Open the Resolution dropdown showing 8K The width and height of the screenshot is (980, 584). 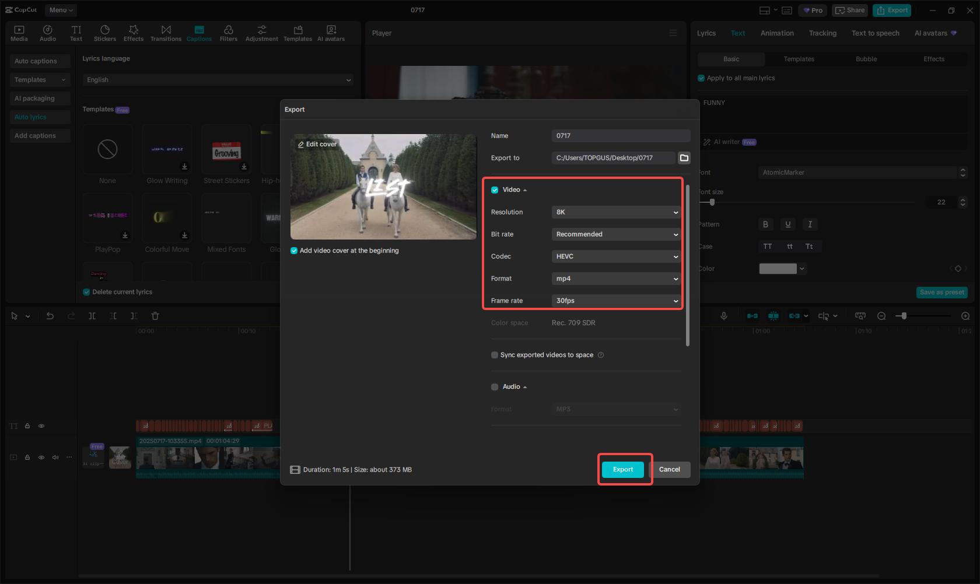(616, 212)
